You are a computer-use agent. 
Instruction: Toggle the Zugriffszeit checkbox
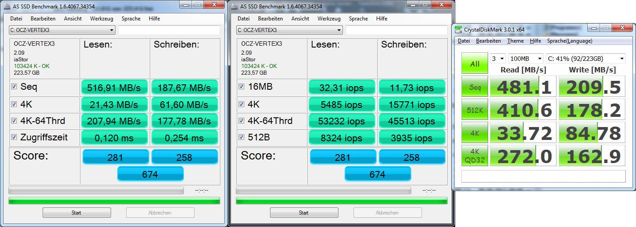(14, 137)
